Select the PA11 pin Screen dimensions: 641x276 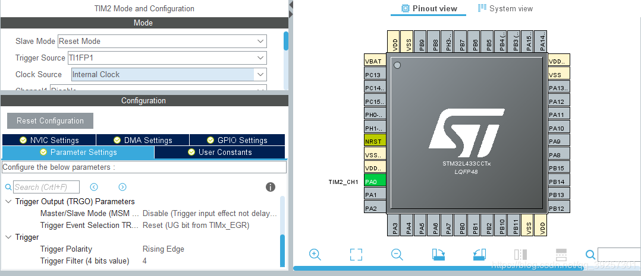559,115
